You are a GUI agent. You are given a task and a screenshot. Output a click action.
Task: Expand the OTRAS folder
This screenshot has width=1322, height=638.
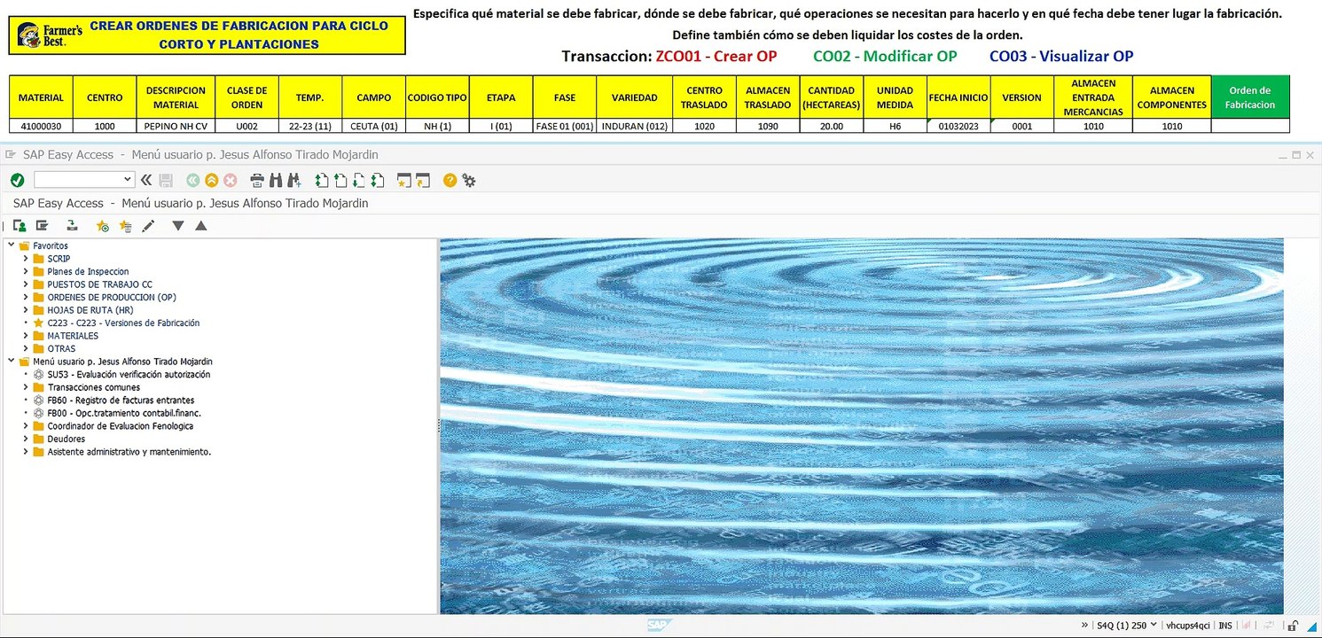pos(26,348)
